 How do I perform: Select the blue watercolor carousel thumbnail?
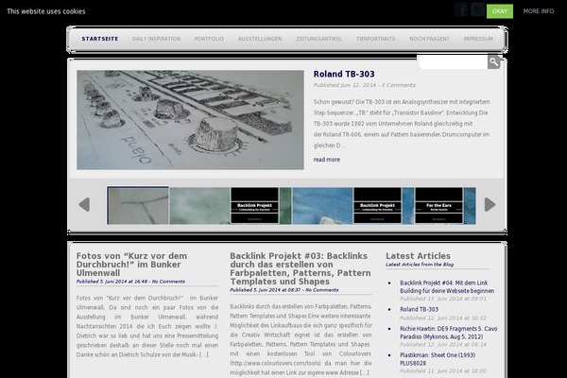click(322, 205)
